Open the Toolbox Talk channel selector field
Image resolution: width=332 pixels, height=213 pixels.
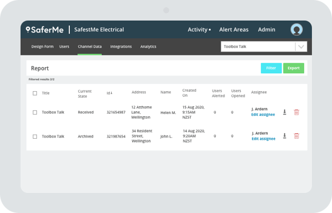coord(264,46)
